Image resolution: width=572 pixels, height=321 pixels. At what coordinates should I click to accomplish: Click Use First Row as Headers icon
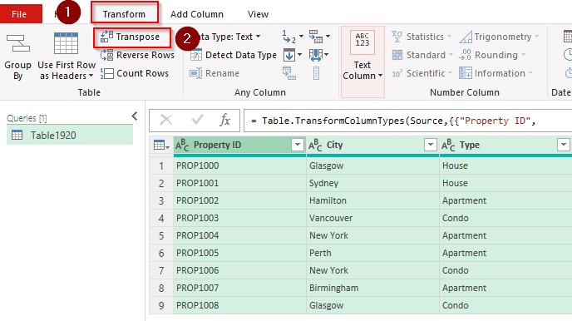pos(66,43)
